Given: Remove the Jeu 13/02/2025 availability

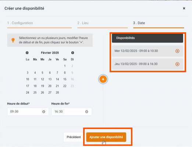Looking at the screenshot, I should point(177,64).
